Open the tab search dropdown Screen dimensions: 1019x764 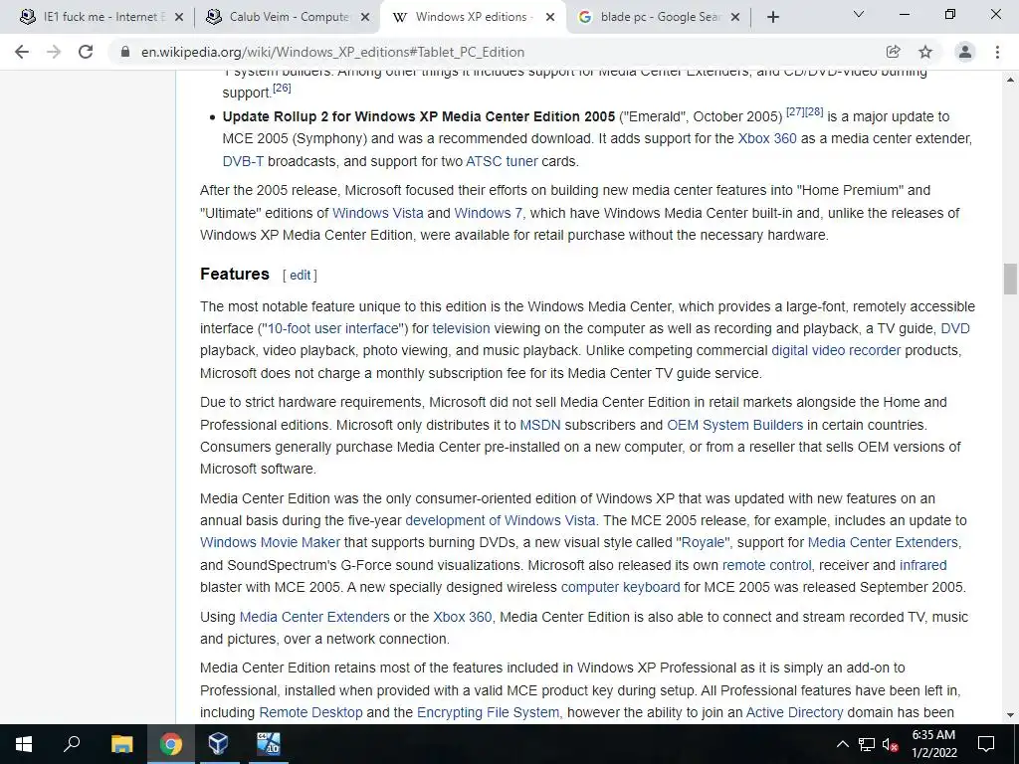859,14
